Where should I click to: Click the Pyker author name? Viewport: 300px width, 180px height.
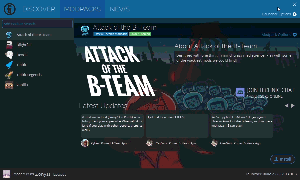pos(95,143)
